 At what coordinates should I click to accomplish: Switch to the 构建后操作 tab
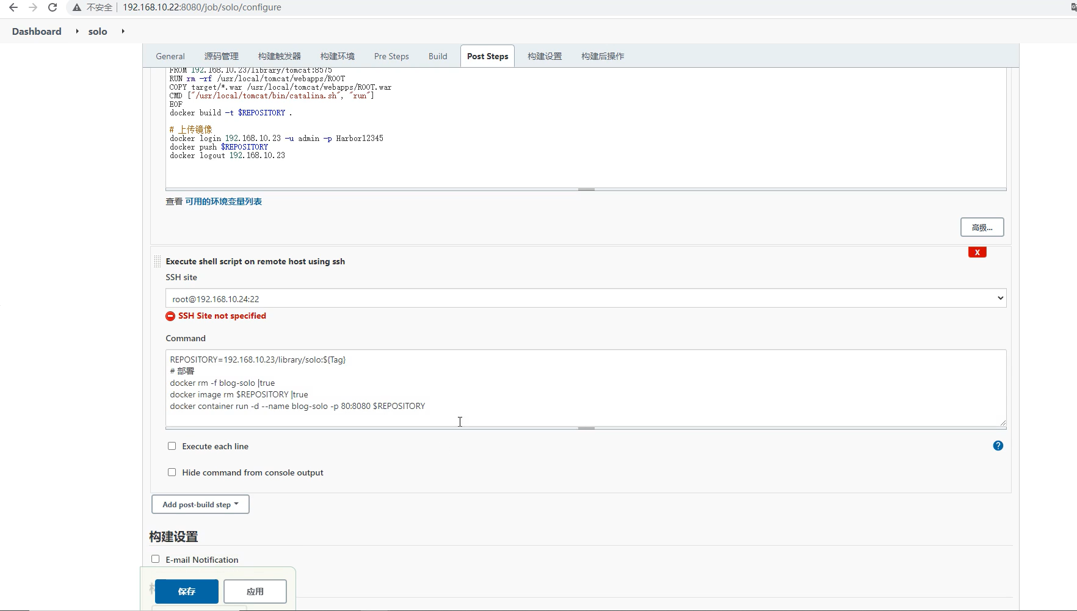coord(603,56)
